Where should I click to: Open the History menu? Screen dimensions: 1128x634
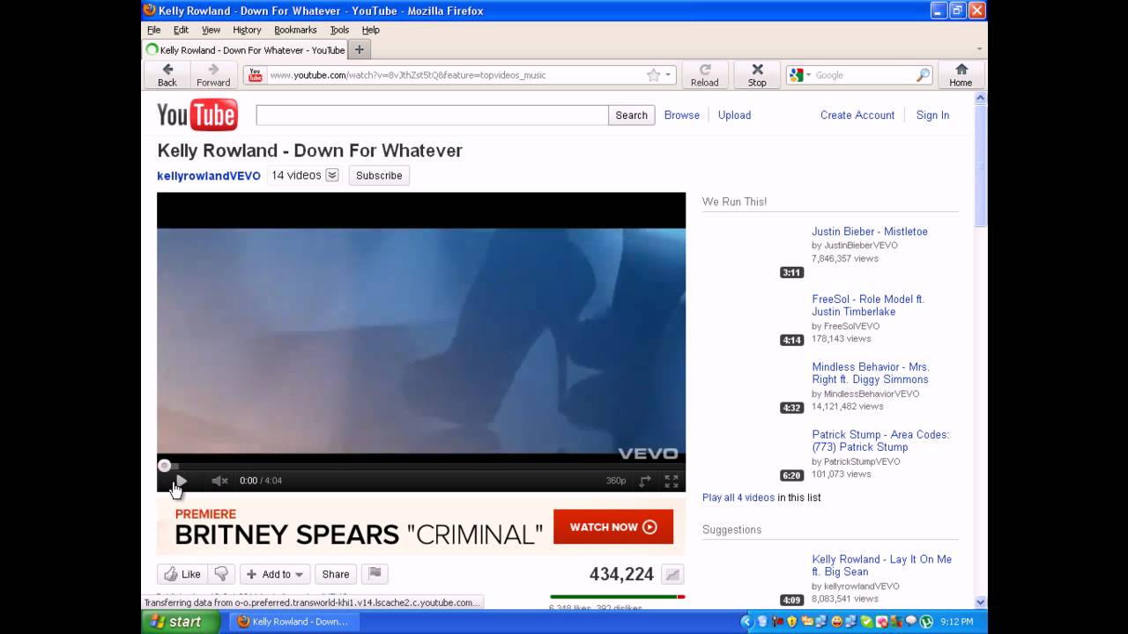[247, 30]
